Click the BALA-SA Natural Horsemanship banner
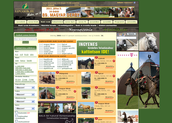This screenshot has width=172, height=123. (x=57, y=112)
